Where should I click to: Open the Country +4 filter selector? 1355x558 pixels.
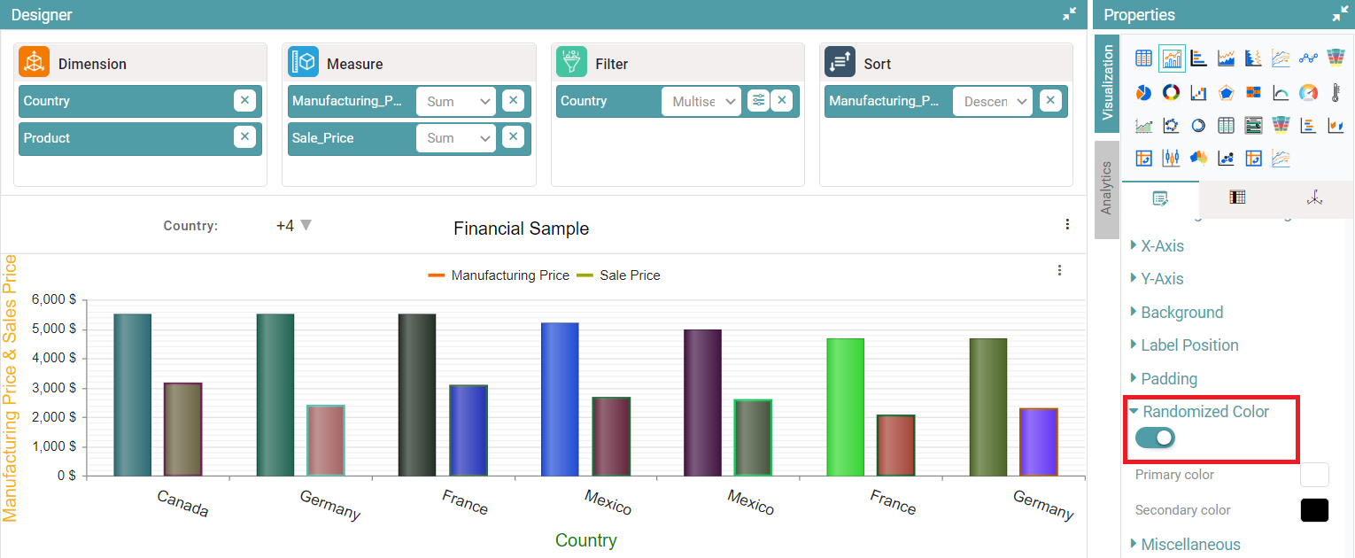click(294, 226)
